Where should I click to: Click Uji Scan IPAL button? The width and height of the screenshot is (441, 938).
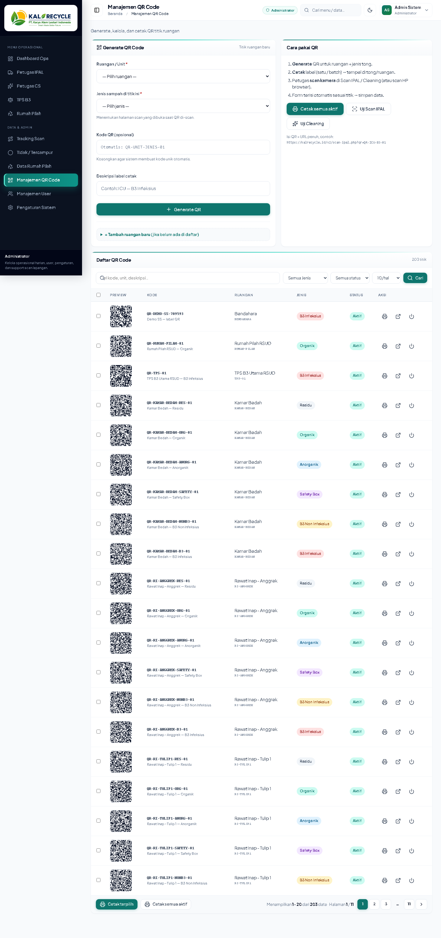coord(368,109)
